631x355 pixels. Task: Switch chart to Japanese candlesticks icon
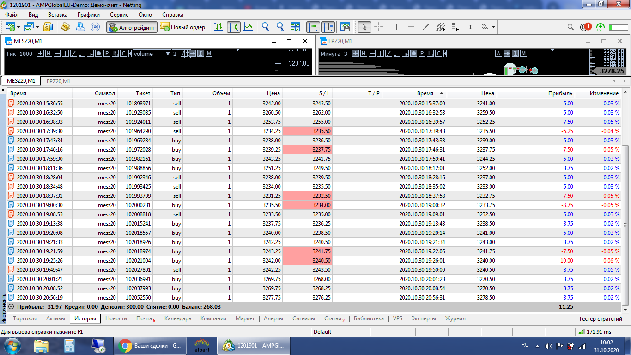click(234, 27)
